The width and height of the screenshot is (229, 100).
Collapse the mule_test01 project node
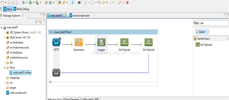[x=2, y=27]
